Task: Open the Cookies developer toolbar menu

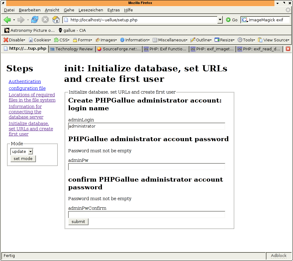Action: tap(40, 40)
